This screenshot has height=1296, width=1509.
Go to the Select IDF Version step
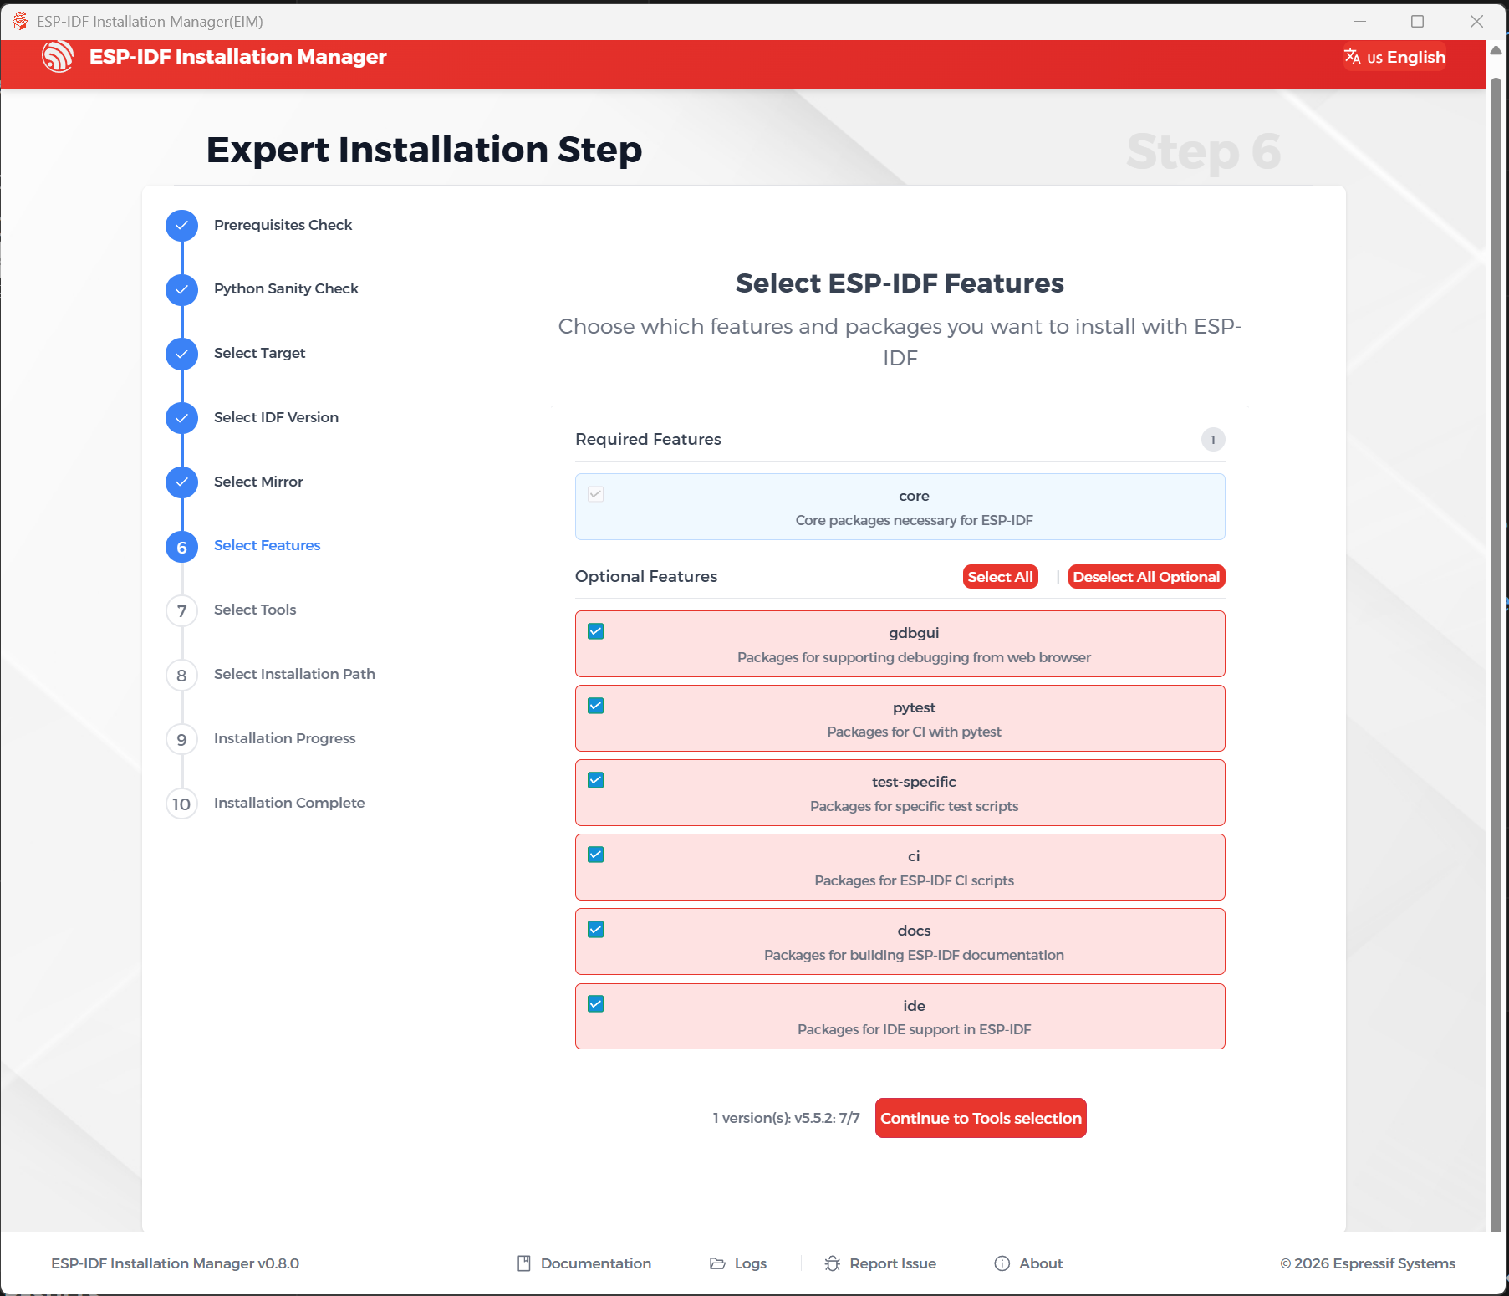click(x=276, y=417)
